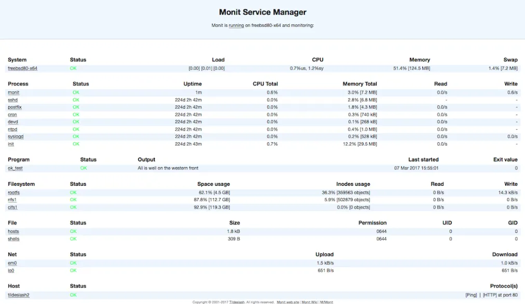Select swap value 1.4% [7.2 MB]
The image size is (525, 304).
click(503, 68)
